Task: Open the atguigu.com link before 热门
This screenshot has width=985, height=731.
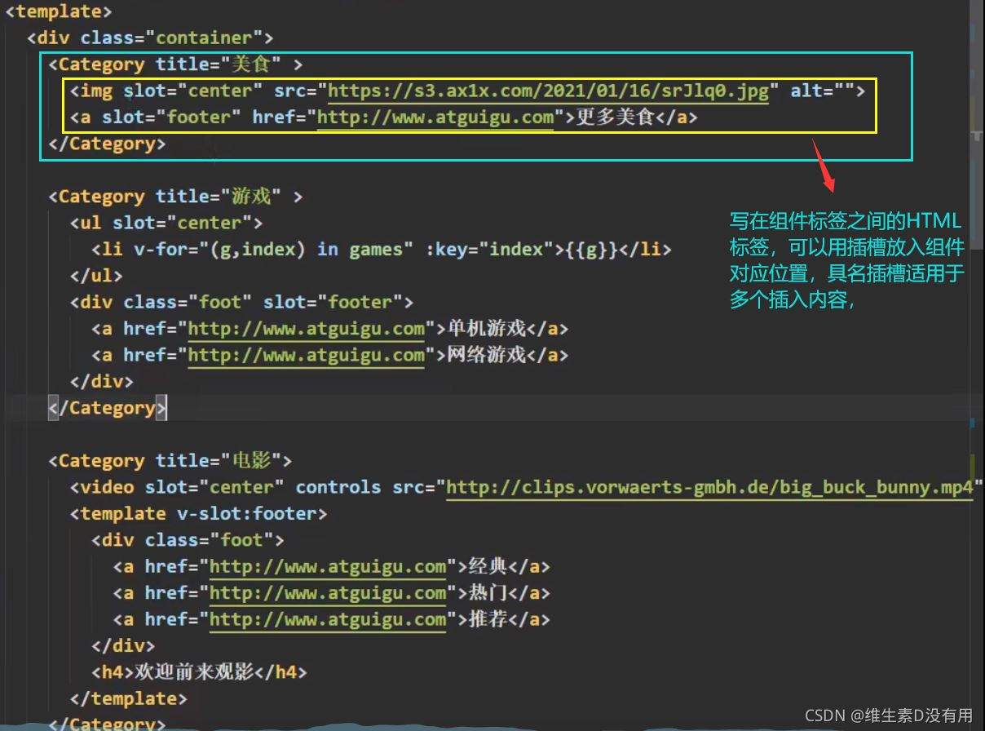Action: point(328,592)
